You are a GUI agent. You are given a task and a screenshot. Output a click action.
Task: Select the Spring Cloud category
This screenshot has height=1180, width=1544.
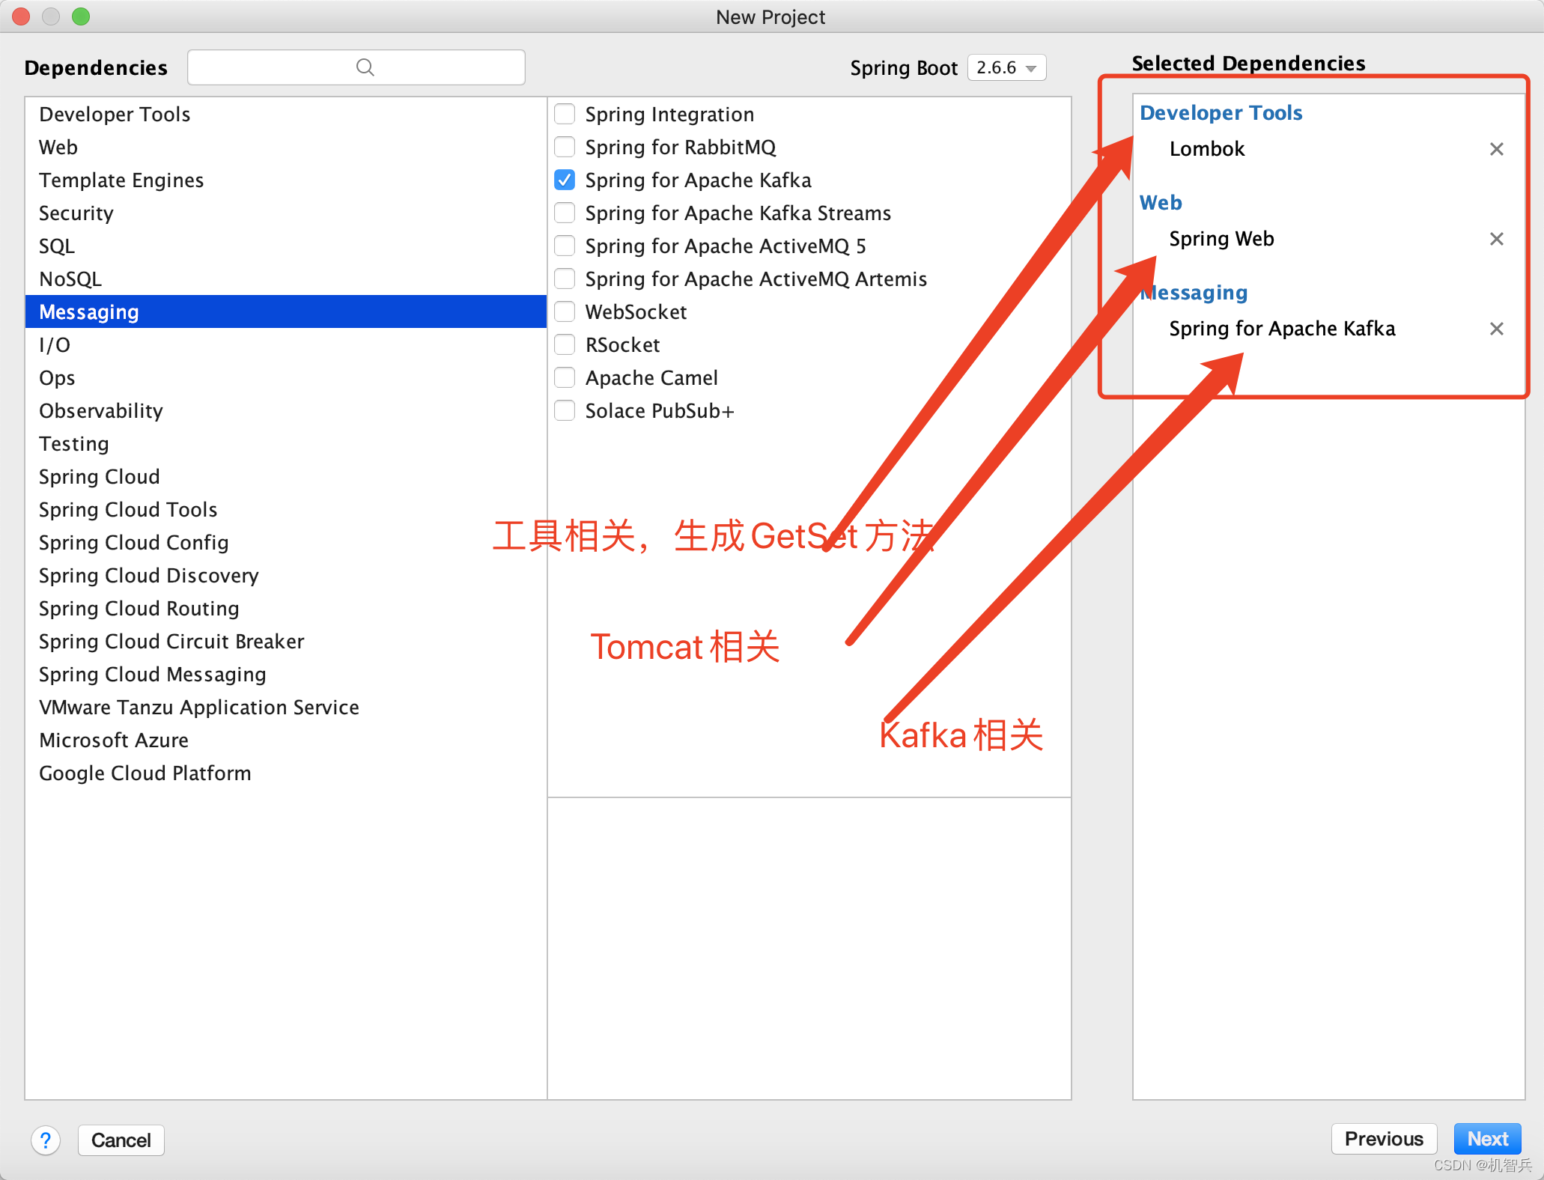[x=100, y=477]
